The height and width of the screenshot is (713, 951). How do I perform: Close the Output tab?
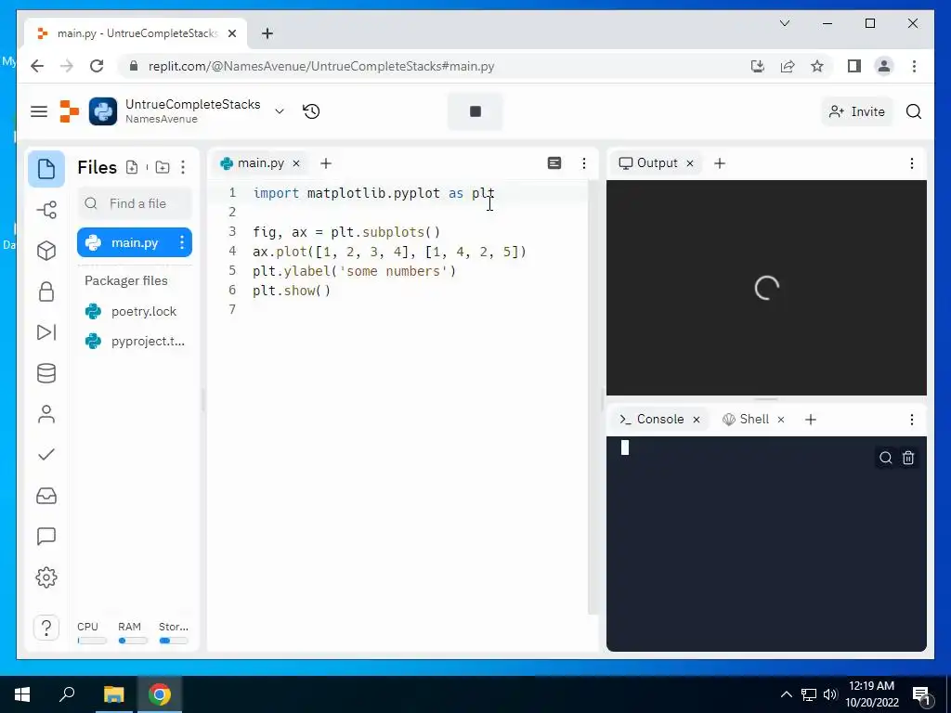click(690, 163)
